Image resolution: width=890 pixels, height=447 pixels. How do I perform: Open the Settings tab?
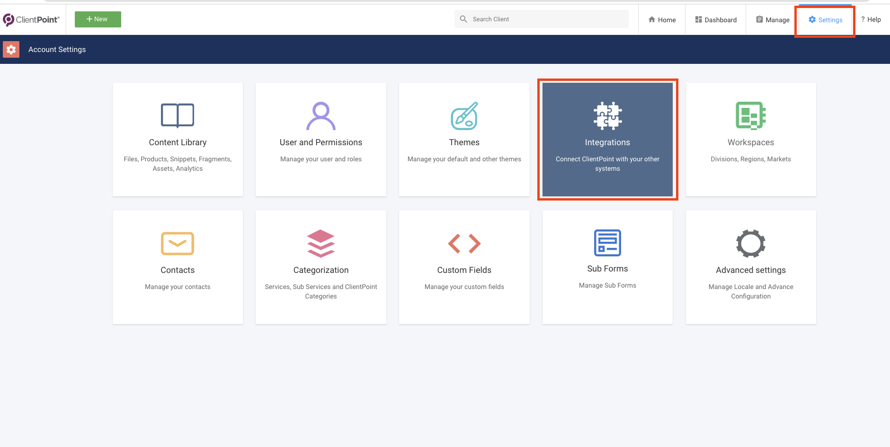click(825, 20)
